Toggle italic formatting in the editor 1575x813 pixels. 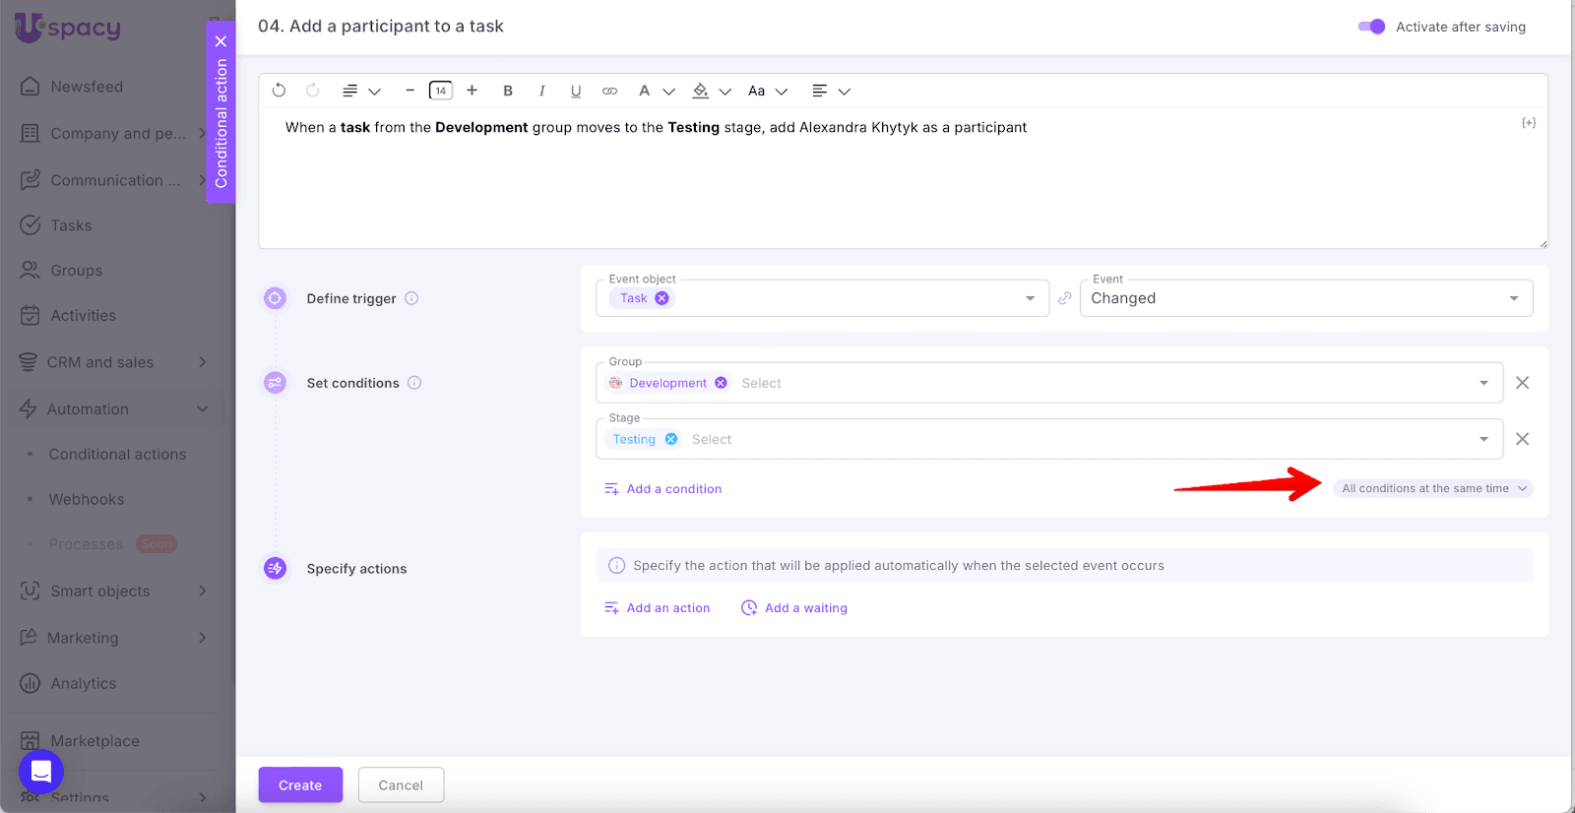pos(541,91)
